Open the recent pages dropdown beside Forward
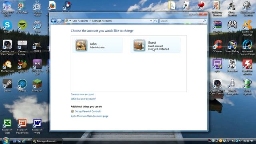This screenshot has width=256, height=144. 63,21
